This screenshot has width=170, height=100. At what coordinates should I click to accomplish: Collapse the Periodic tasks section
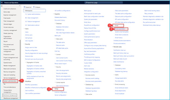click(113, 47)
